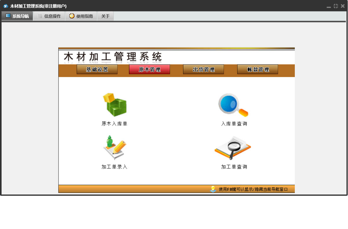Open the 原木入库单 green cubes icon
The height and width of the screenshot is (229, 348).
115,105
